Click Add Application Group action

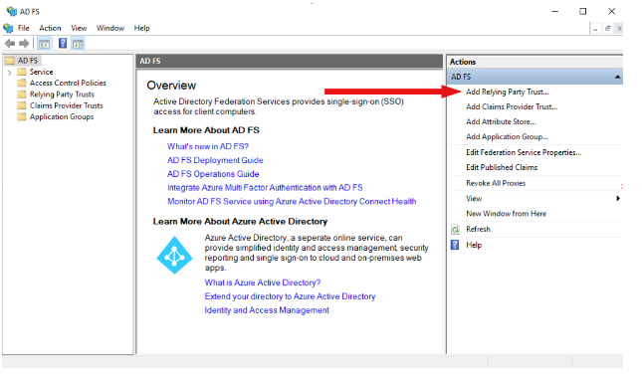(507, 137)
